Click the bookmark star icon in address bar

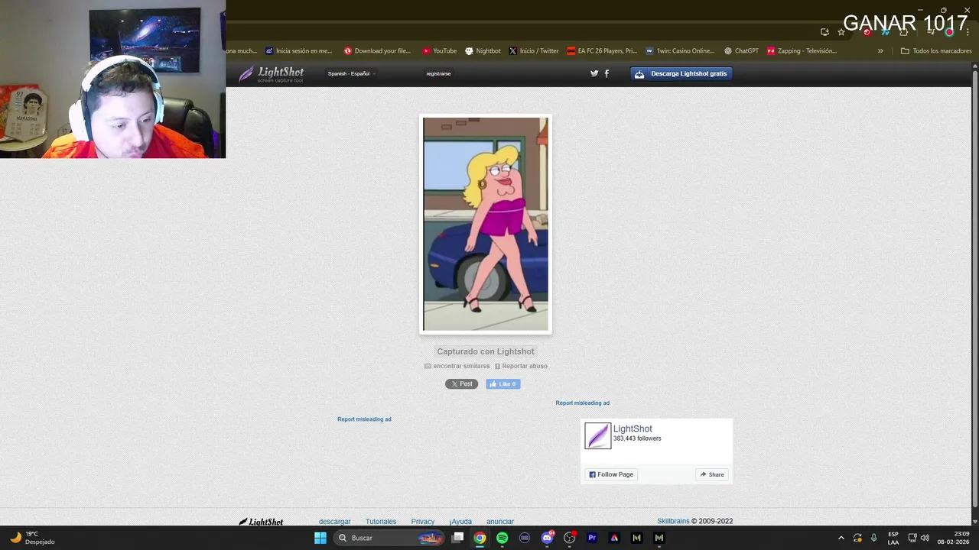coord(841,32)
